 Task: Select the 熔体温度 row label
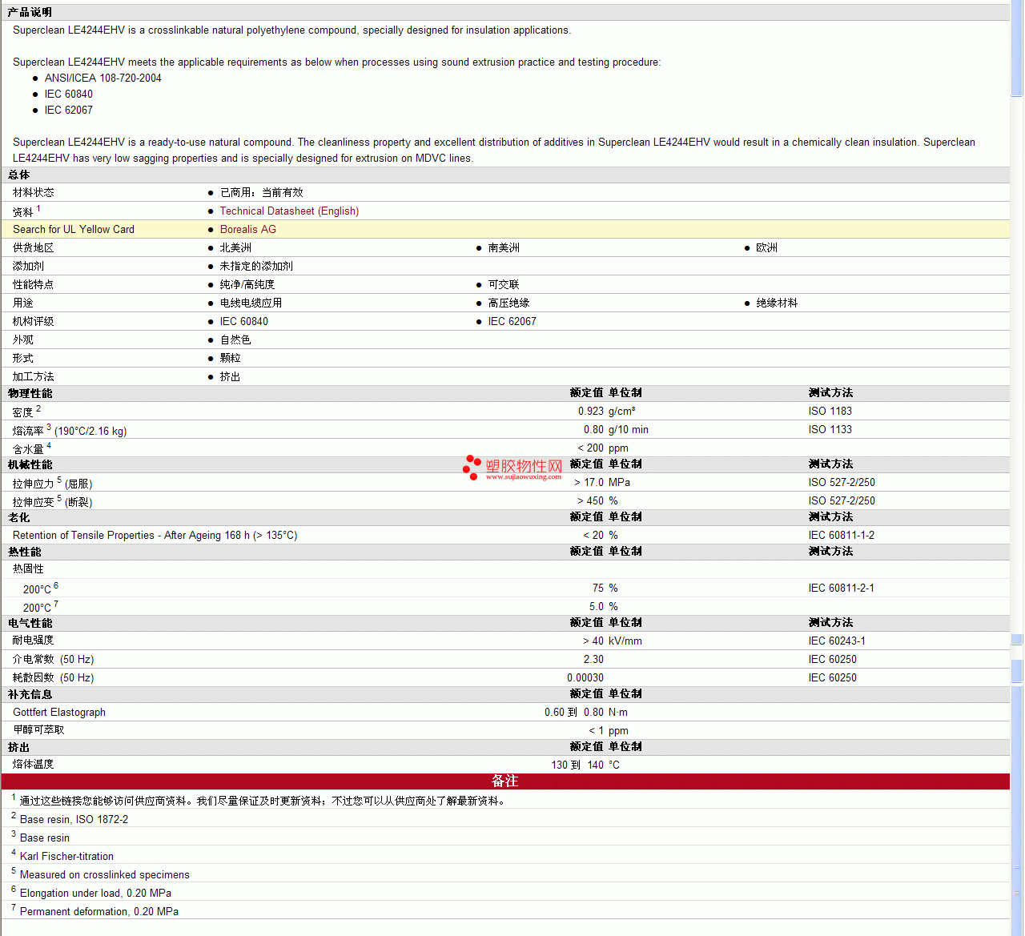34,765
